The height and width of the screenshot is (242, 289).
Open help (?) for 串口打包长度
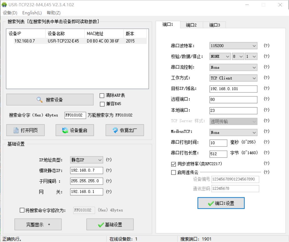pyautogui.click(x=267, y=153)
